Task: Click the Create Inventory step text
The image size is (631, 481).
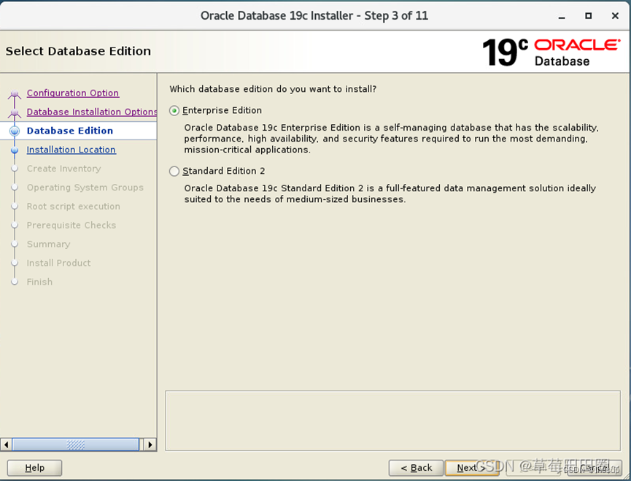Action: [63, 169]
